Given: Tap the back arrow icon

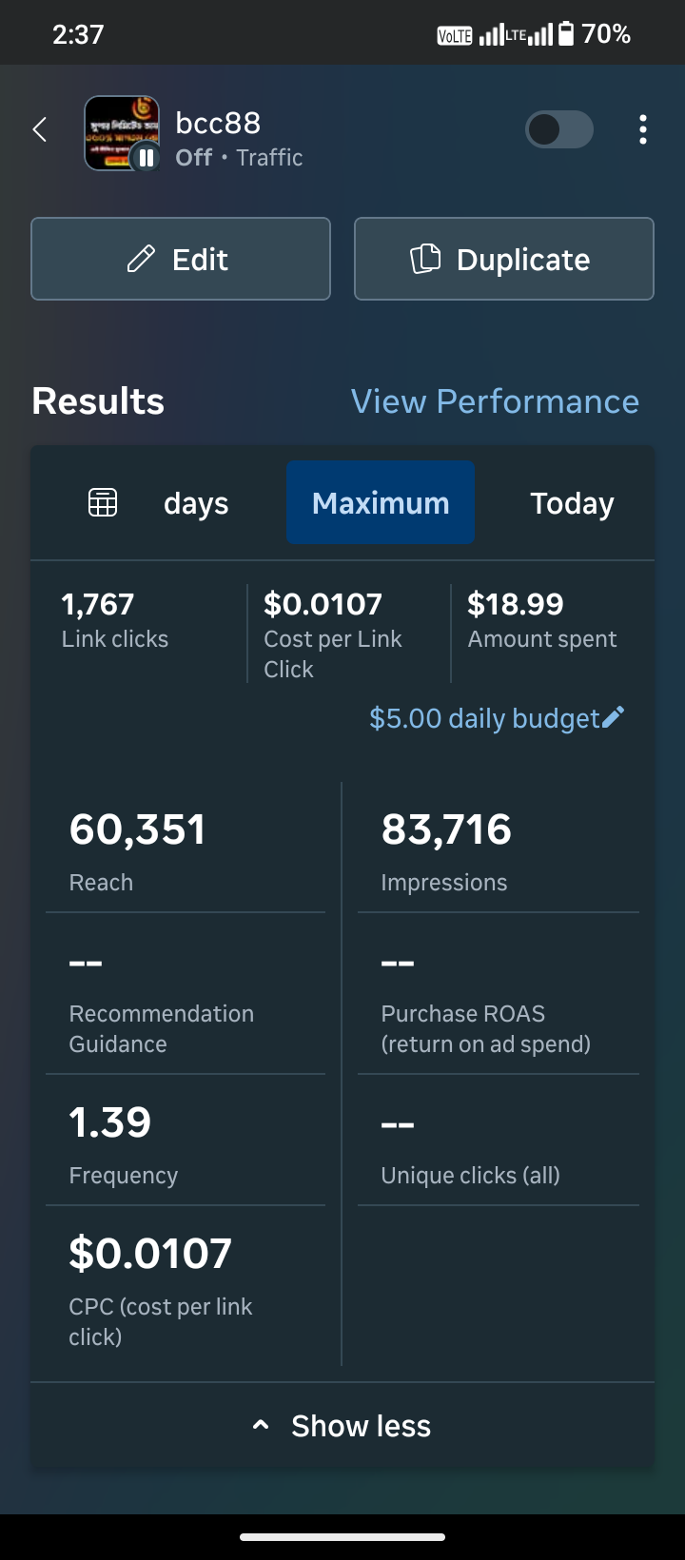Looking at the screenshot, I should click(x=40, y=129).
